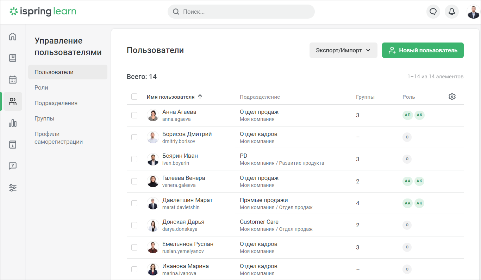
Task: Check the box for Донская Дарья
Action: [x=134, y=225]
